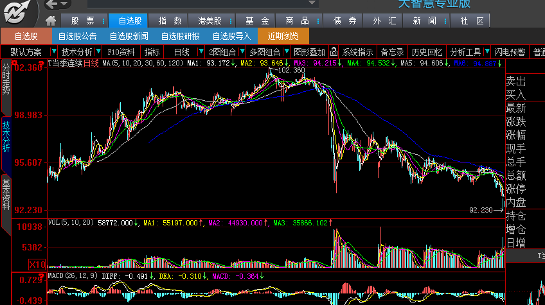Open the back-history dropdown arrow
Screen dimensions: 545x305
point(64,4)
